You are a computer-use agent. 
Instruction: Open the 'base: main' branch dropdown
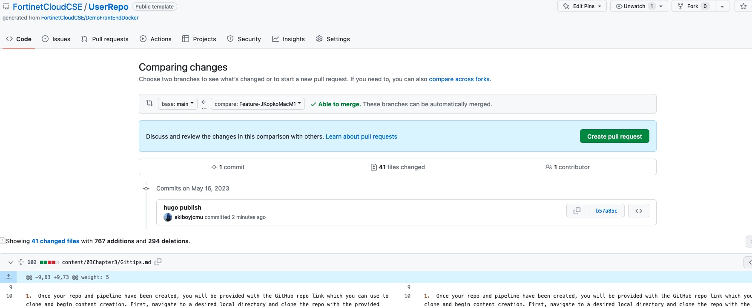178,104
